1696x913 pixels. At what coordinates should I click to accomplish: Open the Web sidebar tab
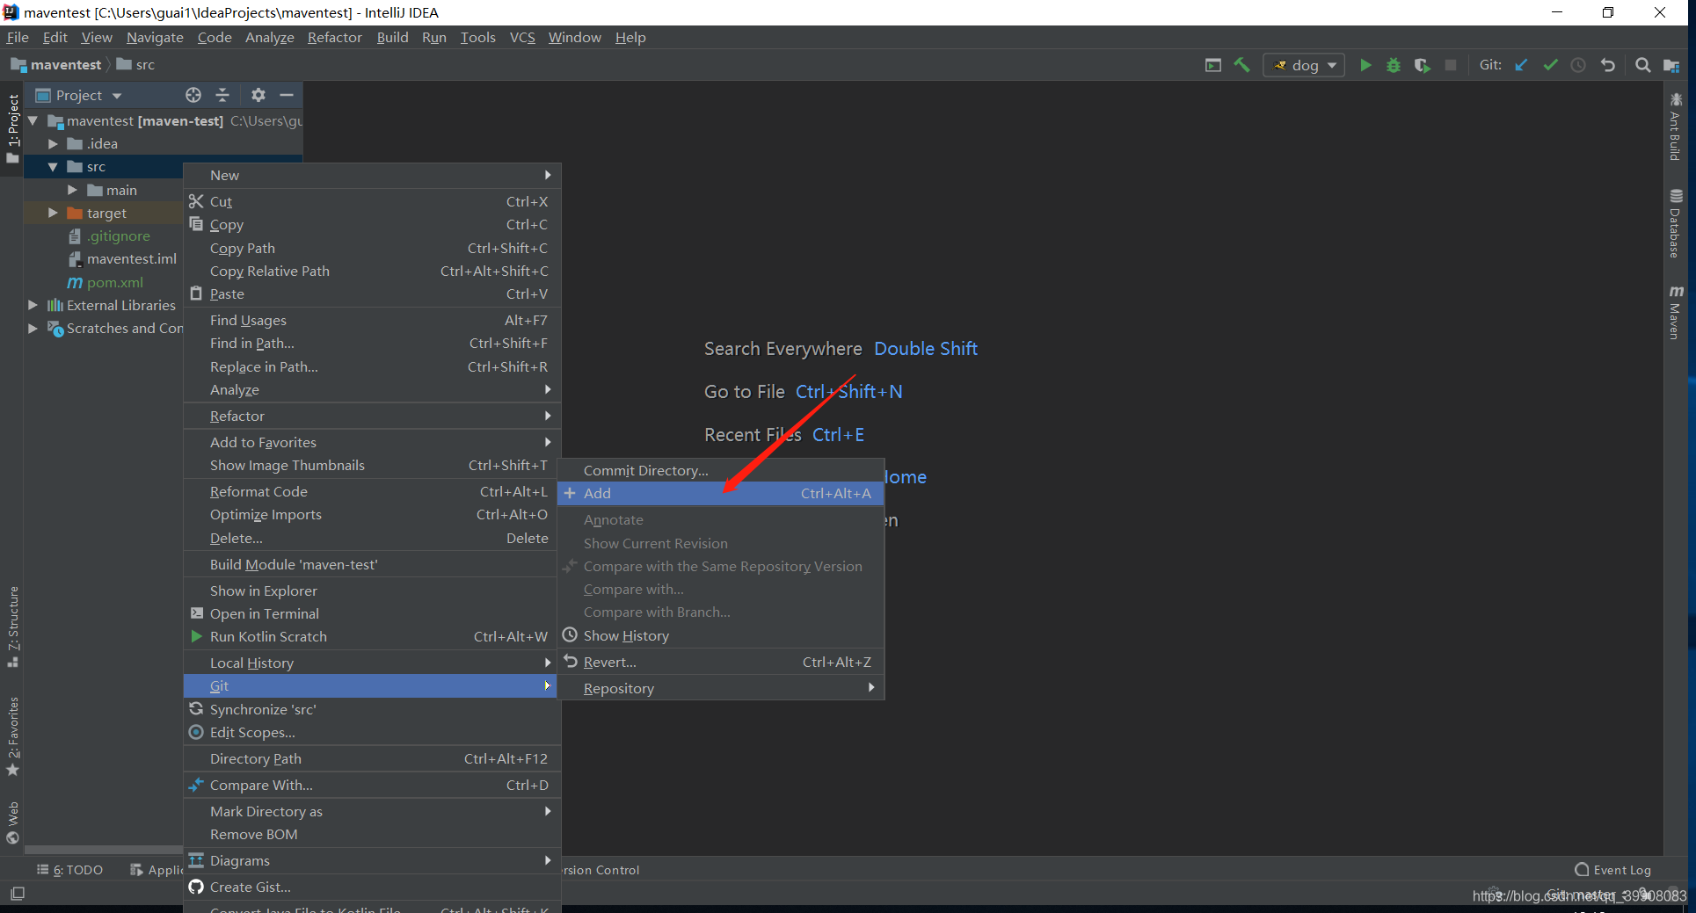point(12,822)
